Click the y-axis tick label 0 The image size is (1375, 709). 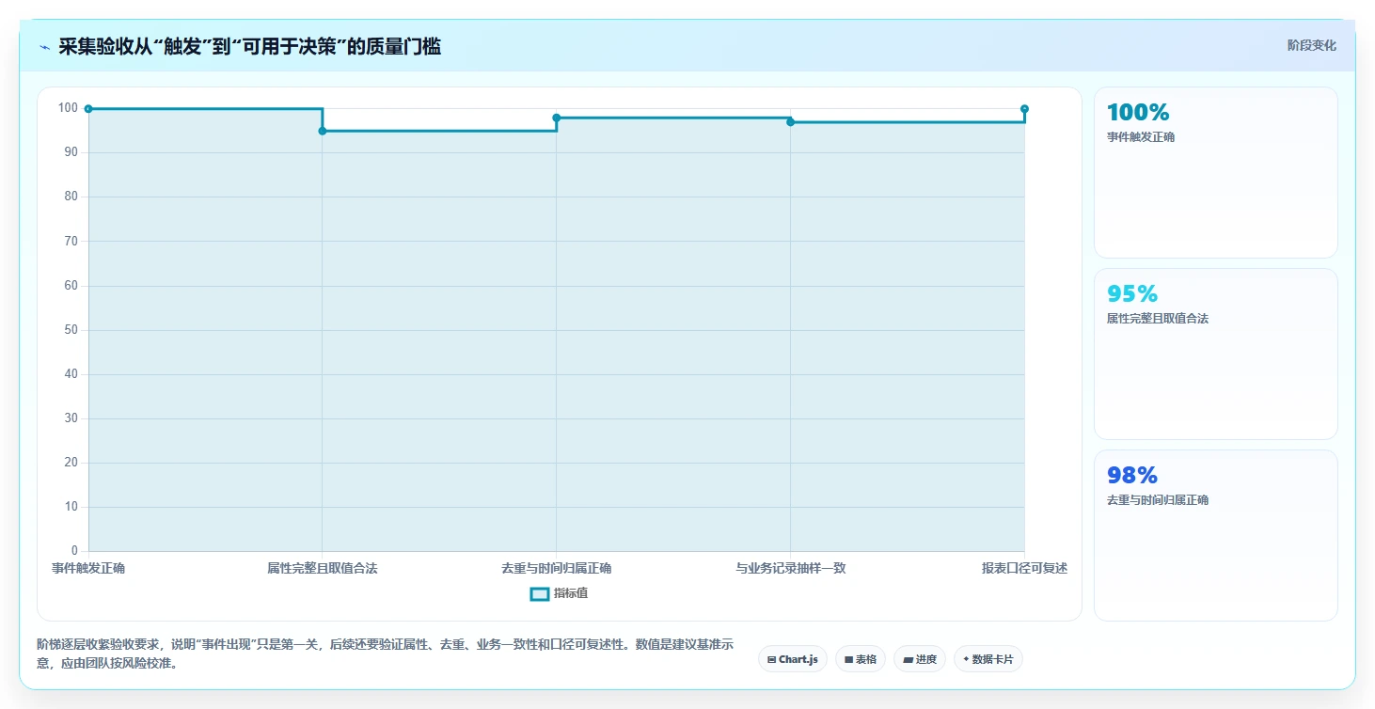coord(74,551)
